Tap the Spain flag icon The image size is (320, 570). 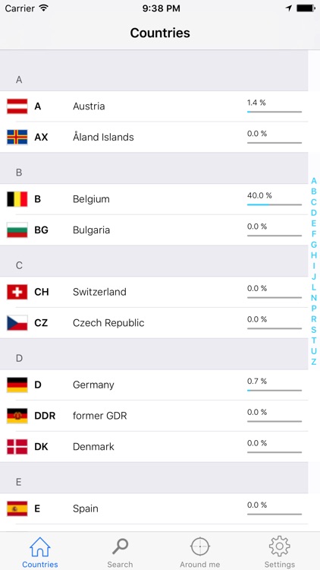point(17,508)
